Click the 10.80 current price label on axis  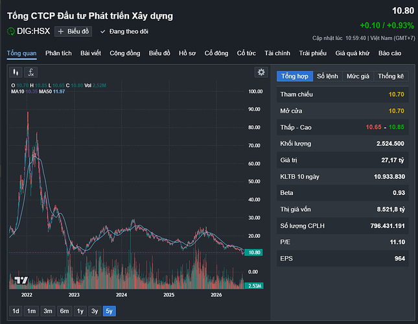[254, 252]
